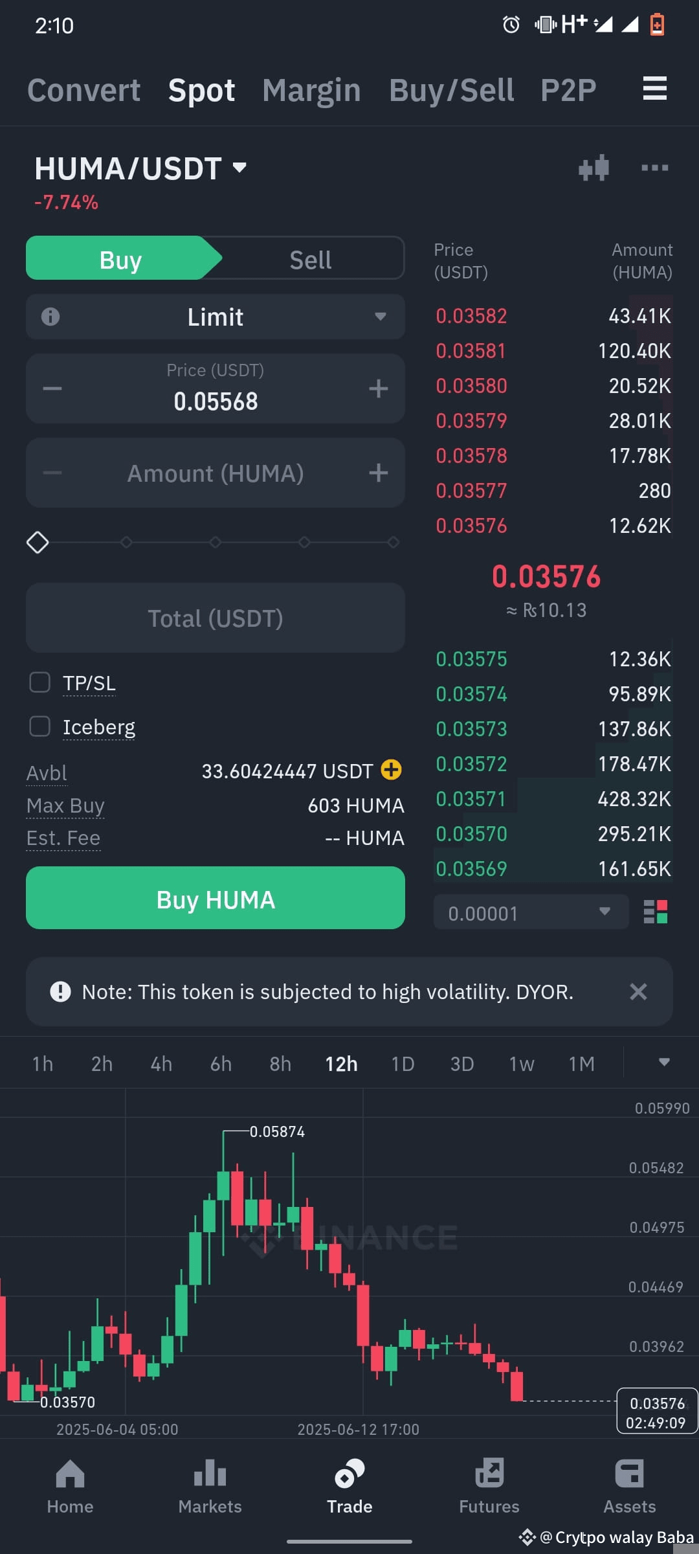This screenshot has width=699, height=1554.
Task: Tap the battery status icon
Action: point(657,25)
